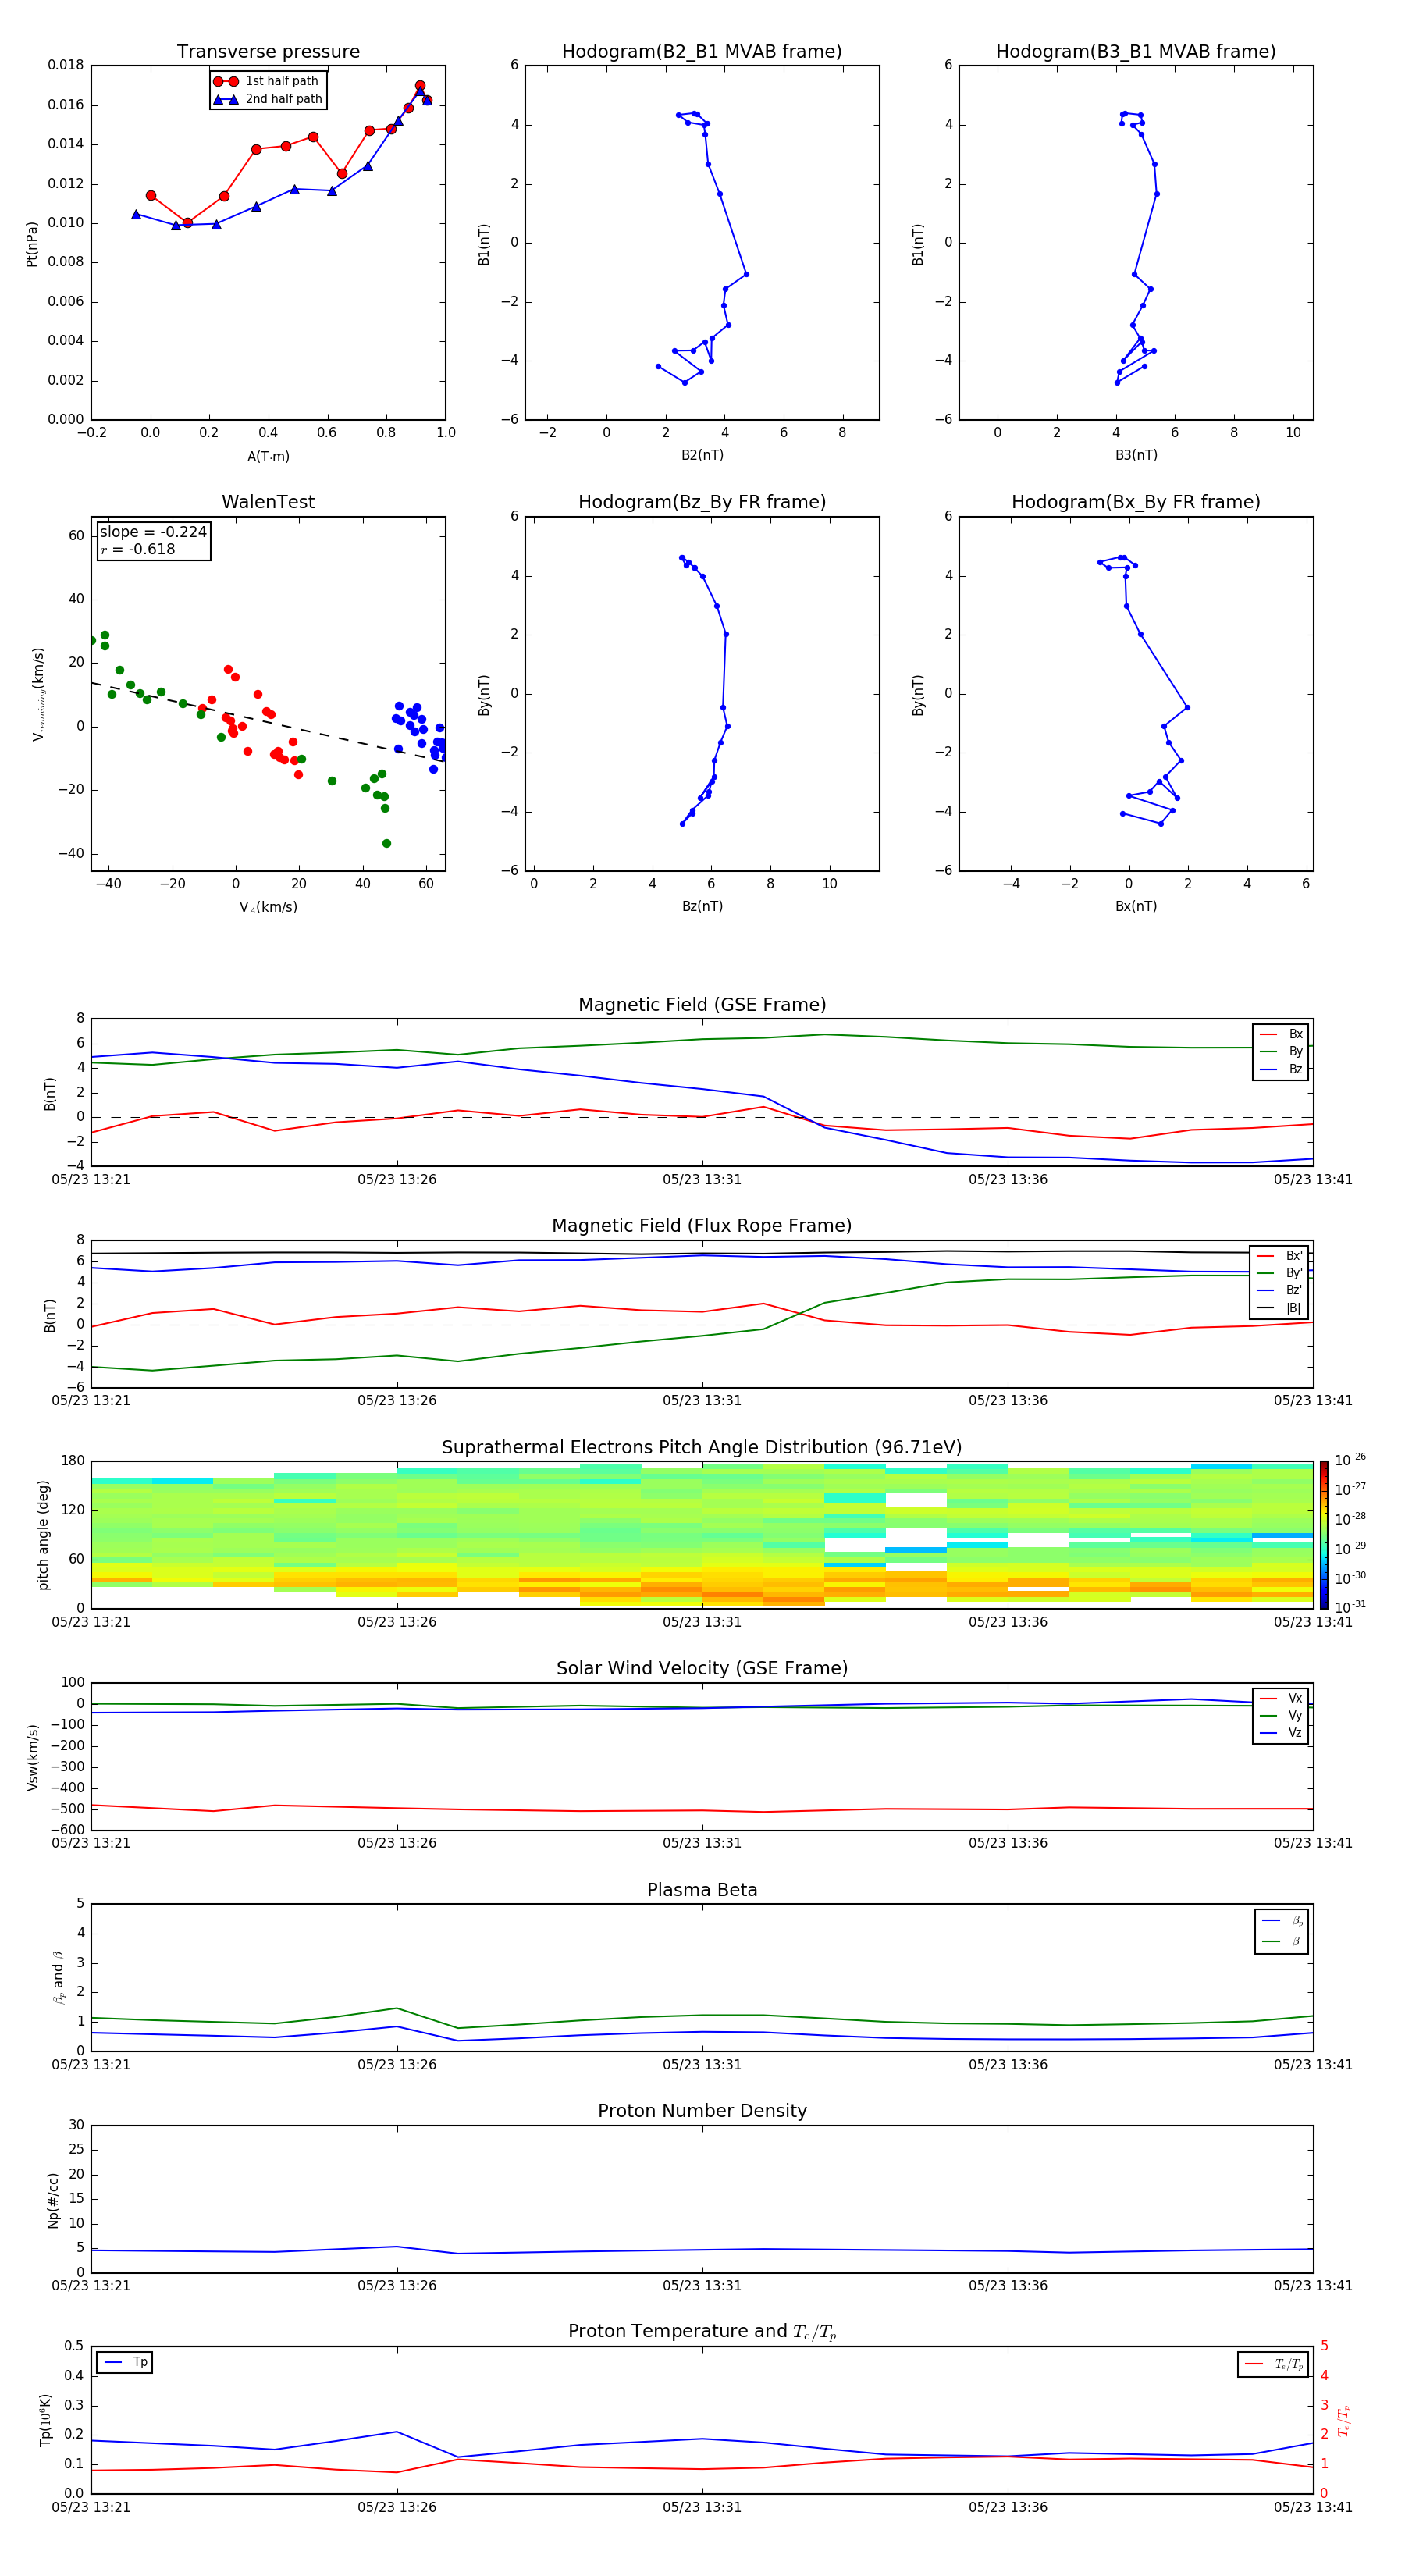Select the 'Hodogram(B2_B1 MVAB frame)' title
This screenshot has width=1405, height=2576.
click(702, 52)
